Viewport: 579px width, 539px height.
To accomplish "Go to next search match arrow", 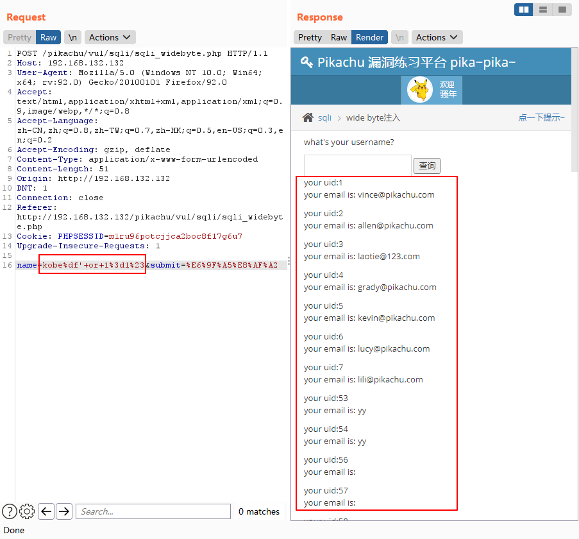I will [64, 511].
